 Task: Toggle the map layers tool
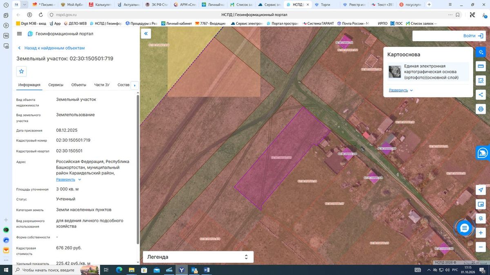click(x=481, y=52)
